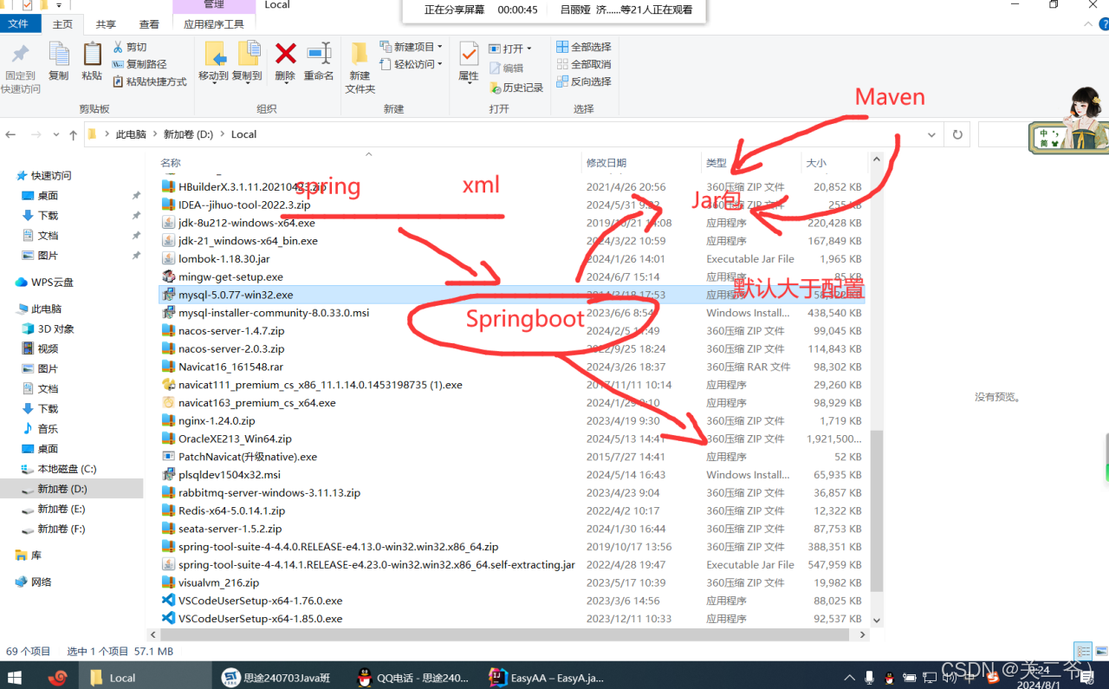Open the Application Tools tab
The width and height of the screenshot is (1109, 689).
214,24
